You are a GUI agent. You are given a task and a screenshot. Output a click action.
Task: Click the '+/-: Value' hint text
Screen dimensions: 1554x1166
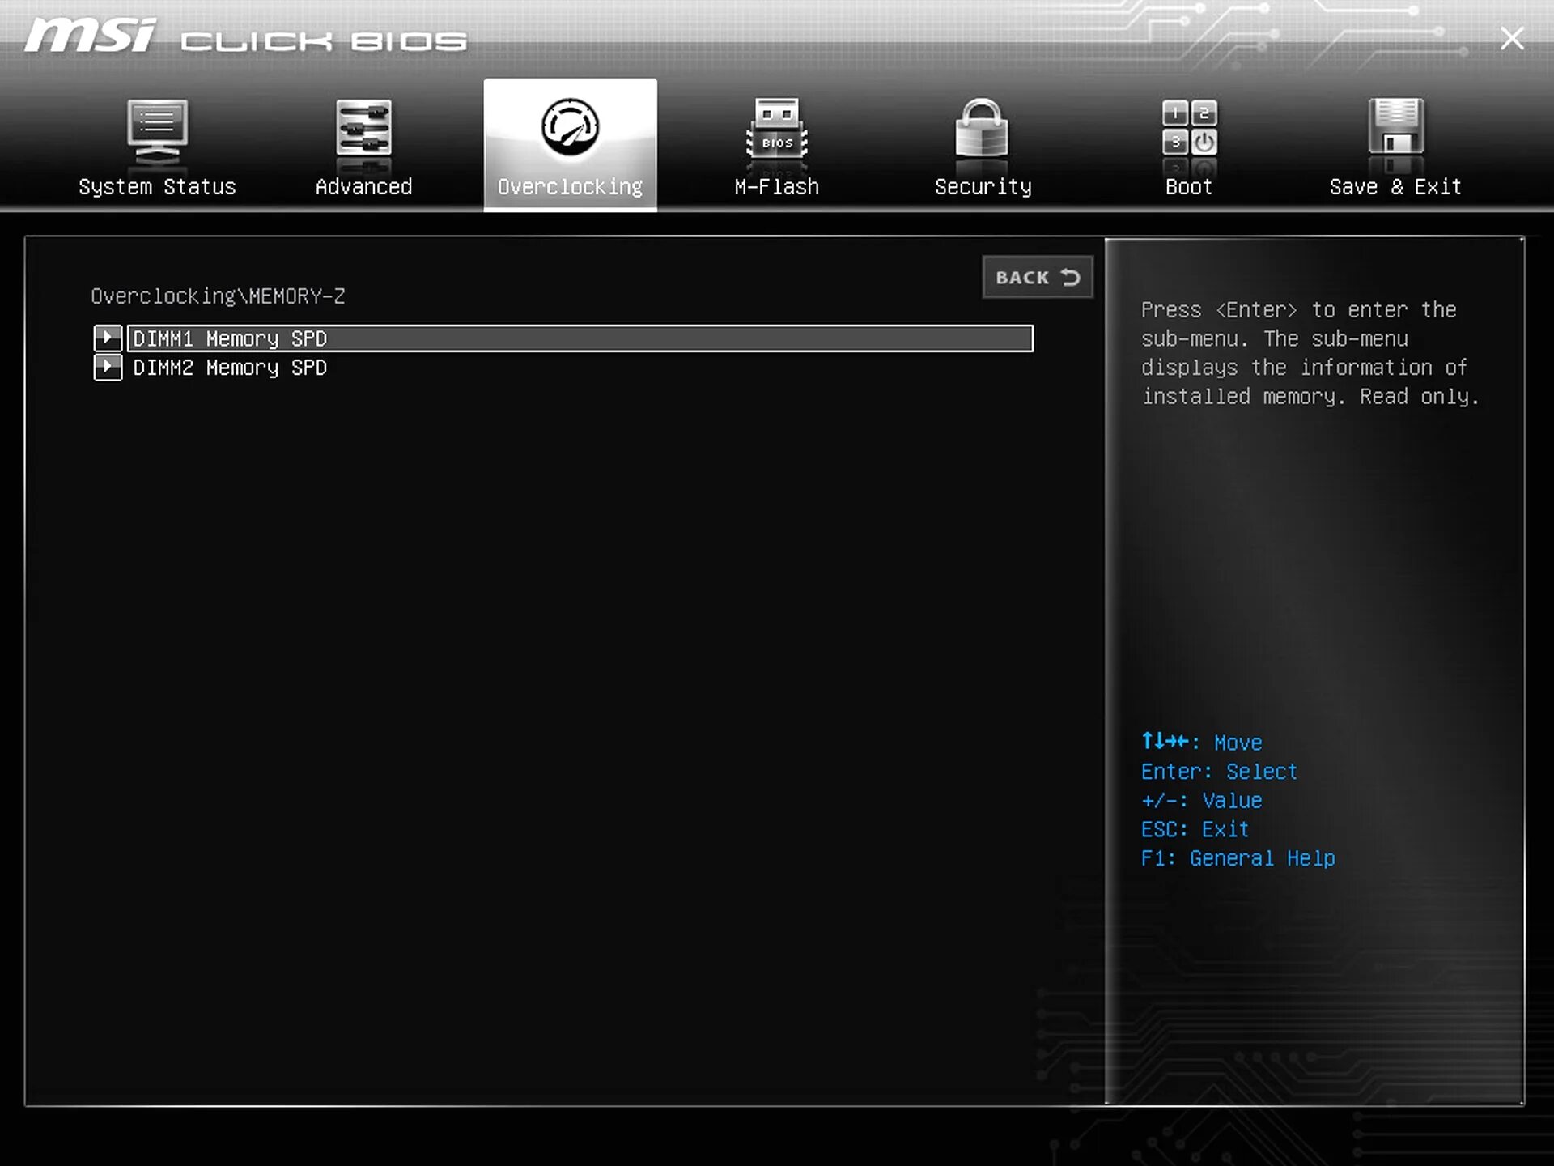(1201, 801)
